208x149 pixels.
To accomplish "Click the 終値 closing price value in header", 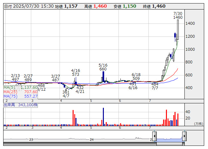I will (159, 6).
